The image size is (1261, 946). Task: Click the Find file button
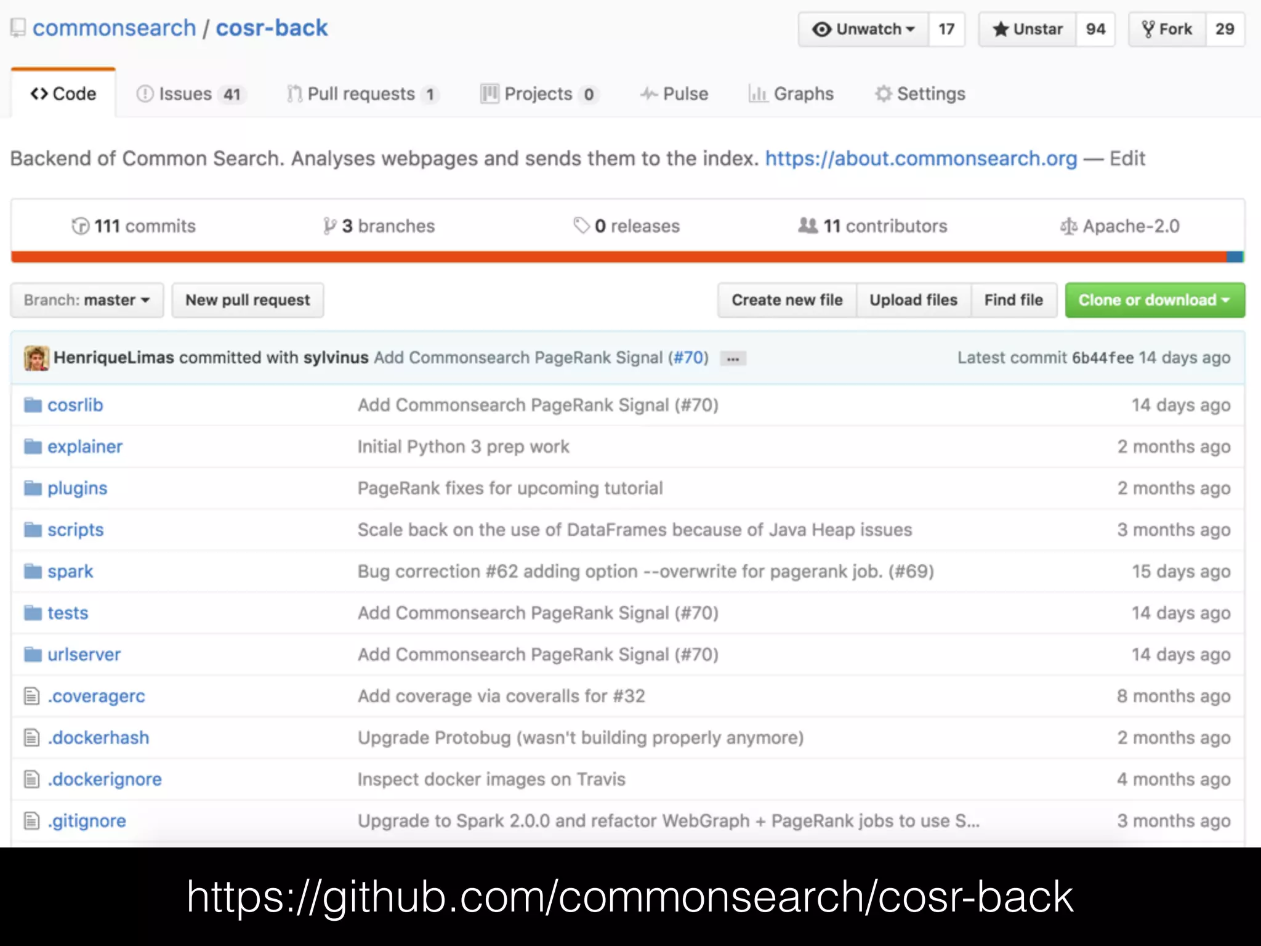1014,300
